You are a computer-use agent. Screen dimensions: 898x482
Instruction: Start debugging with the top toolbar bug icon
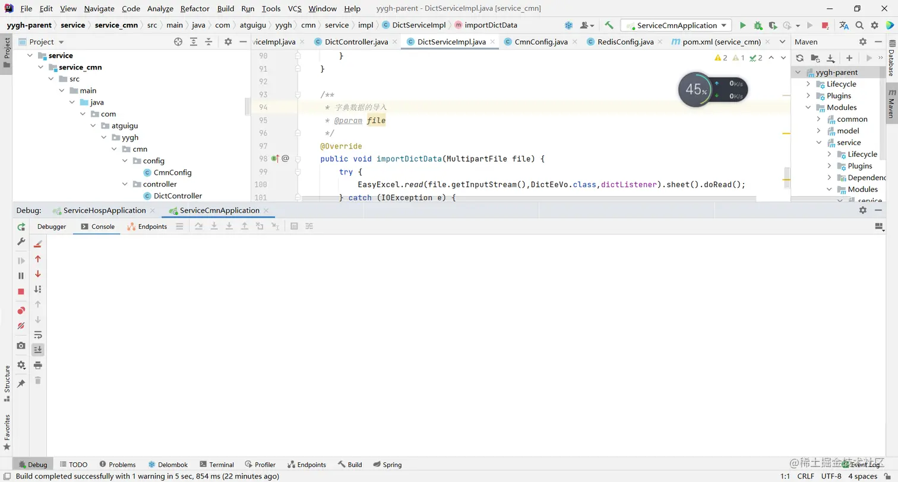point(758,26)
